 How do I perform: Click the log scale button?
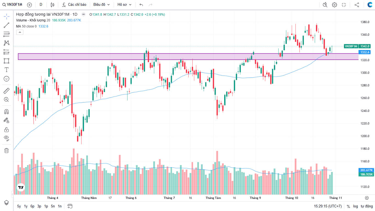(355, 206)
